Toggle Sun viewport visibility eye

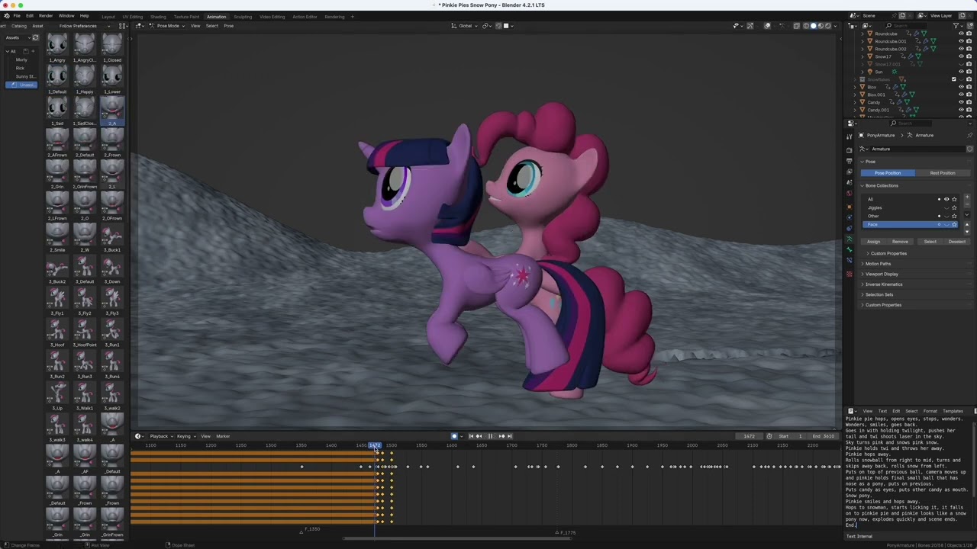tap(961, 72)
